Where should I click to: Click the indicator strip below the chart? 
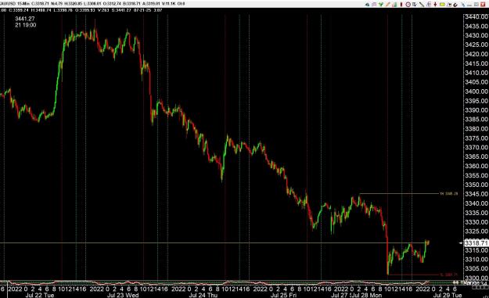point(231,282)
